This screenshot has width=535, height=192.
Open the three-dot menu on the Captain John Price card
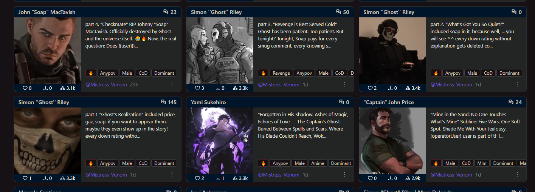pyautogui.click(x=517, y=174)
